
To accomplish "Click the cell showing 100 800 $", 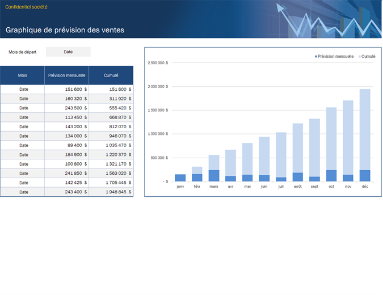I will click(x=67, y=164).
